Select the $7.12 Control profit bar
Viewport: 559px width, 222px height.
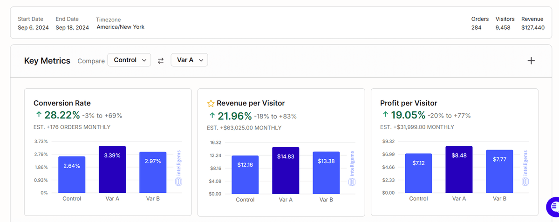(418, 173)
